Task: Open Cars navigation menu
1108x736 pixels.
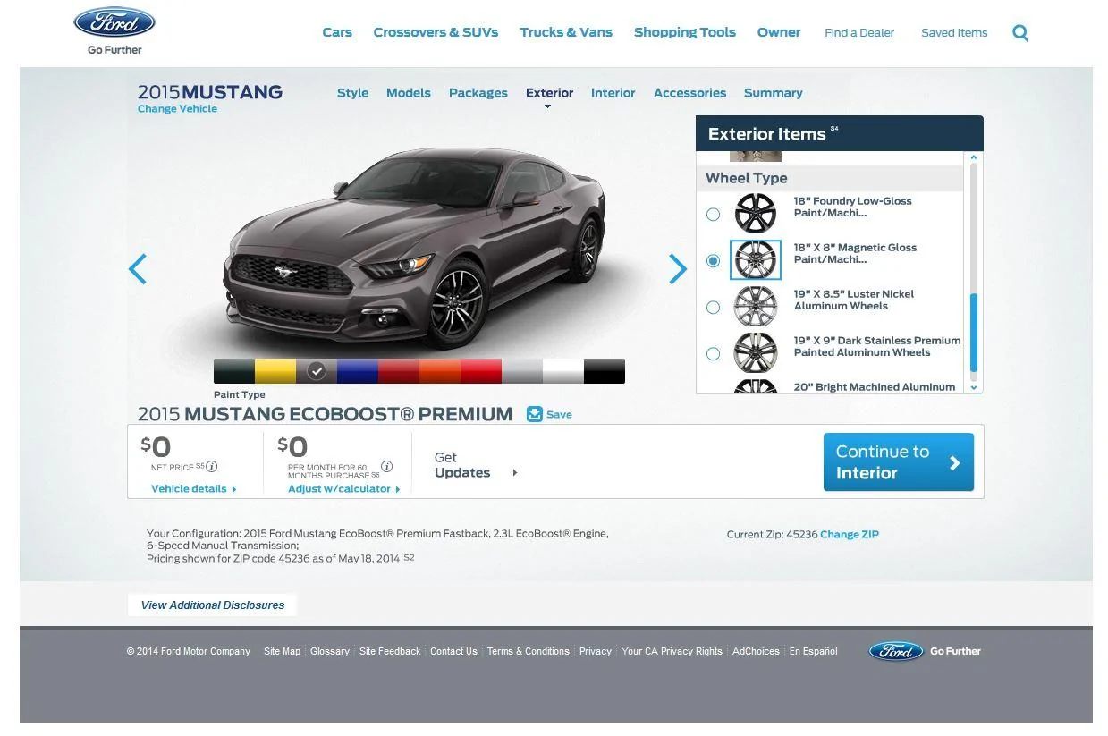Action: click(x=337, y=32)
